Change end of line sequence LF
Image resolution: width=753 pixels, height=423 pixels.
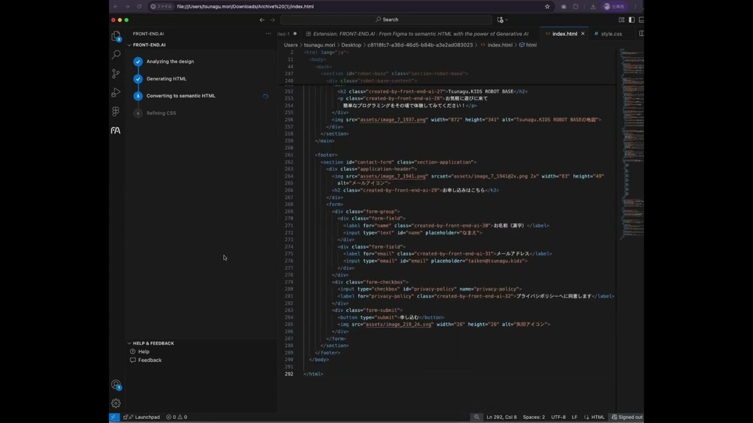(575, 417)
